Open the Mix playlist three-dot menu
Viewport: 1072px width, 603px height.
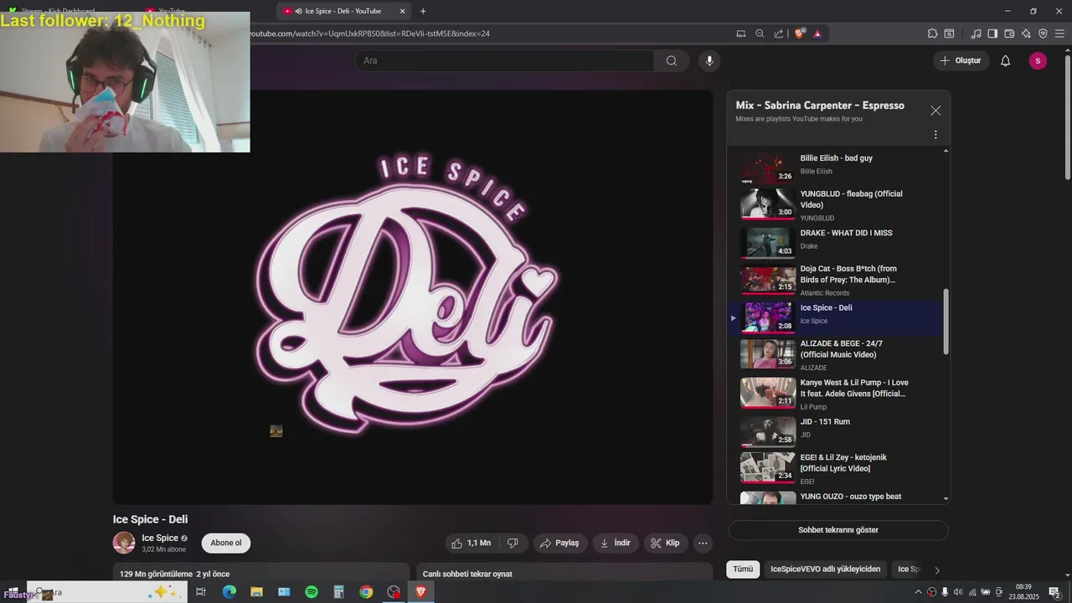click(935, 135)
